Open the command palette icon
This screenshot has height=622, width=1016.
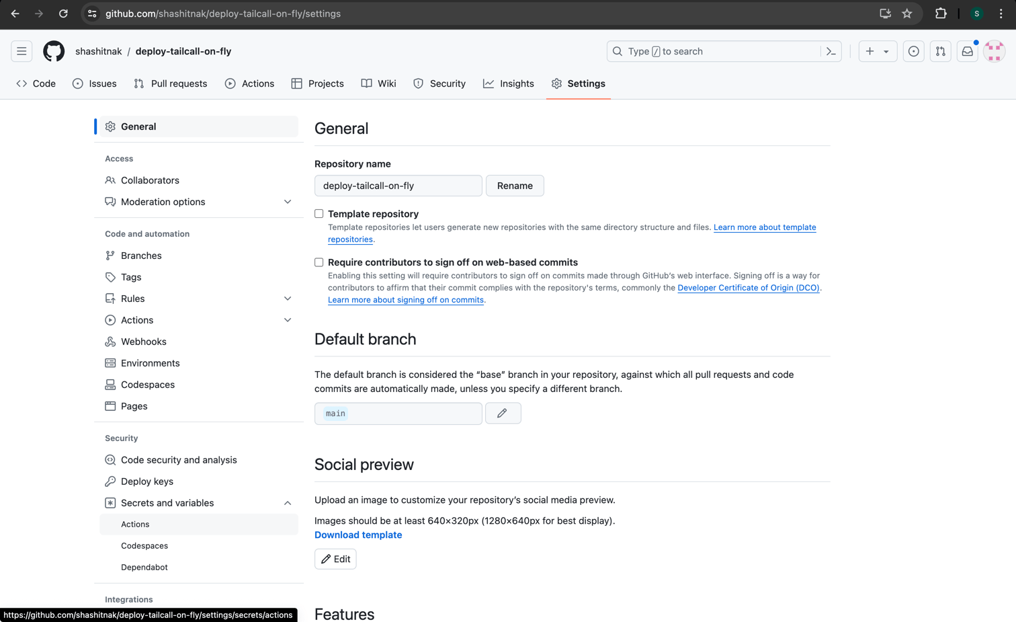[x=831, y=51]
